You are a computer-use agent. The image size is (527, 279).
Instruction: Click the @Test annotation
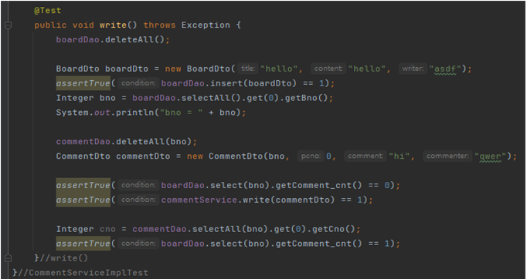coord(47,10)
